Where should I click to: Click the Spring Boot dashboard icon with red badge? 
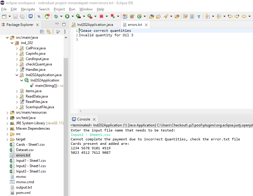coord(47,16)
